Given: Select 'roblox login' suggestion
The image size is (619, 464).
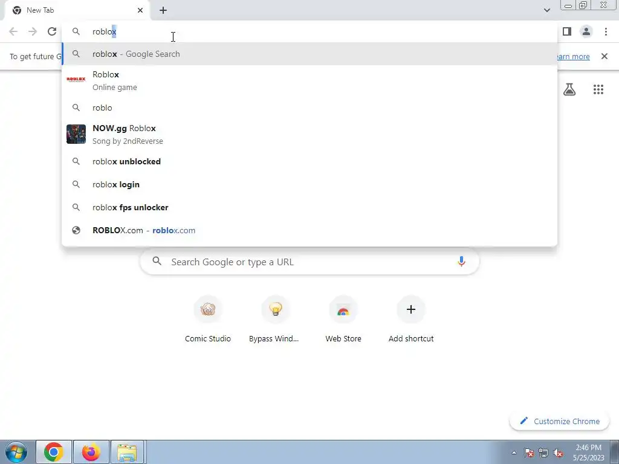Looking at the screenshot, I should (309, 184).
